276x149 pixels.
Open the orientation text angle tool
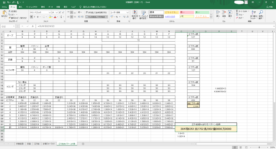[x=80, y=13]
